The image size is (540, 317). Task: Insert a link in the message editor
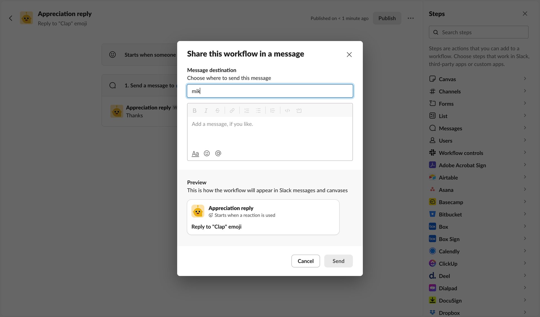232,110
